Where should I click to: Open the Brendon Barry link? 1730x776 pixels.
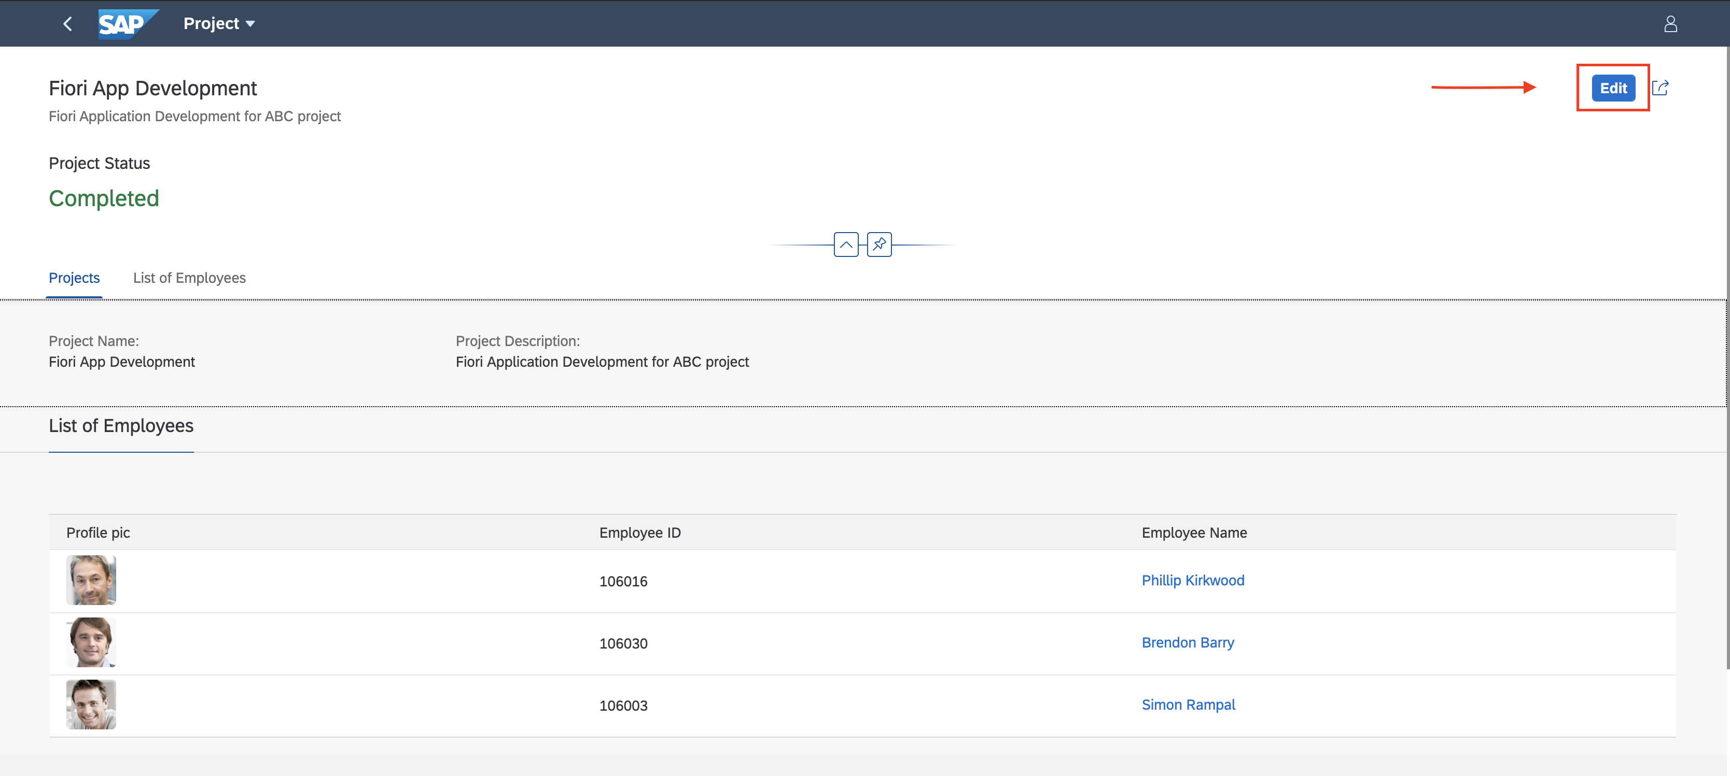1188,642
